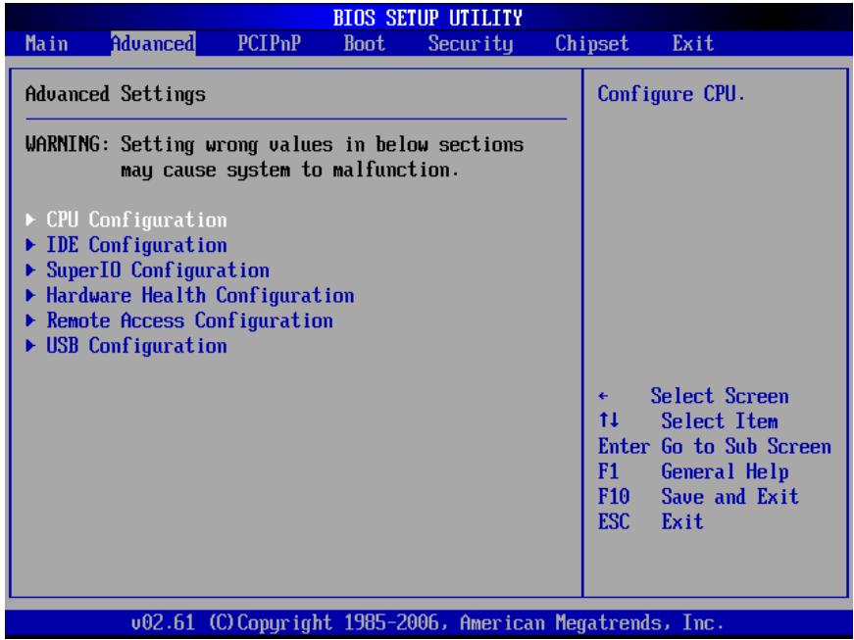Image resolution: width=854 pixels, height=640 pixels.
Task: Click the highlighted Advanced tab
Action: [153, 43]
